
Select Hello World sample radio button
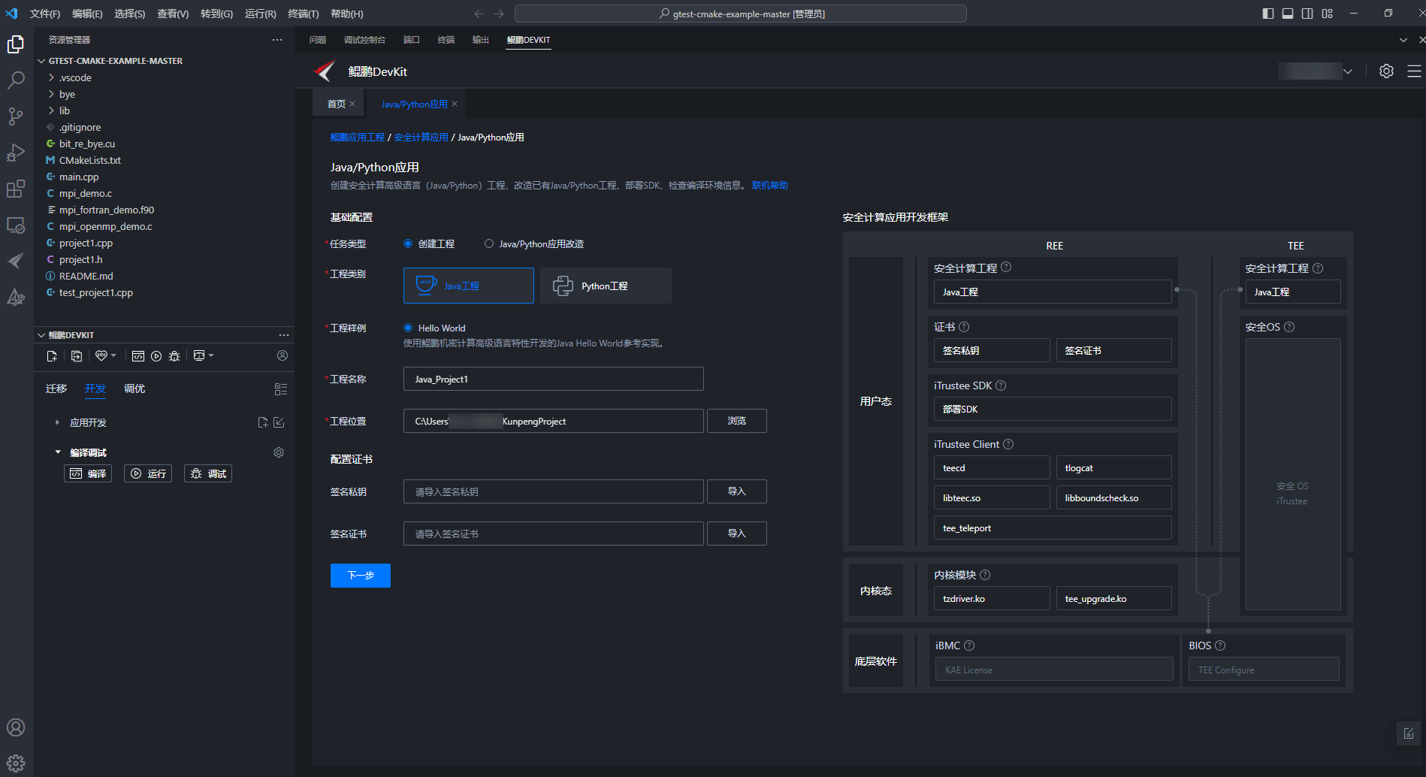[408, 328]
